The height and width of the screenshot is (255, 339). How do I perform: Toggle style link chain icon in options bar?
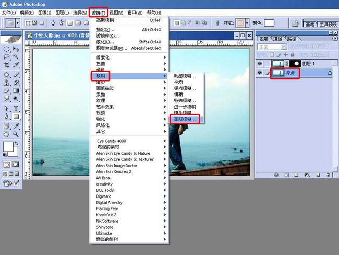(217, 23)
